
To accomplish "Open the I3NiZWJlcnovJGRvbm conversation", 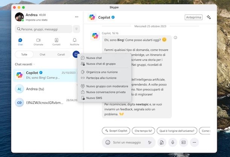I will pos(46,102).
